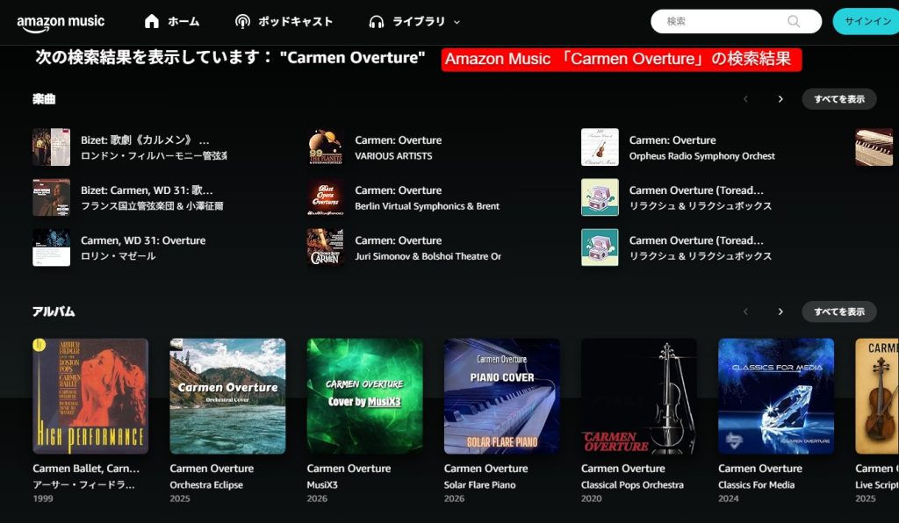
Task: Click the right arrow in the 楽曲 section
Action: (780, 99)
